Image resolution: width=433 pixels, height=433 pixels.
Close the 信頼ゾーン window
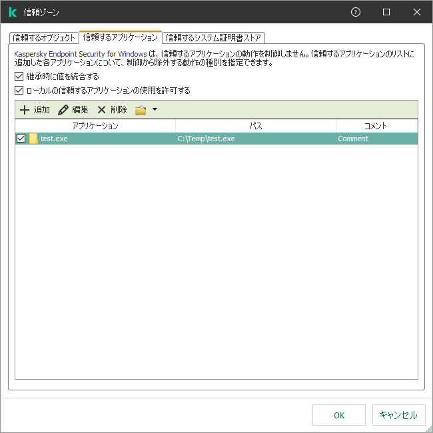[x=417, y=12]
